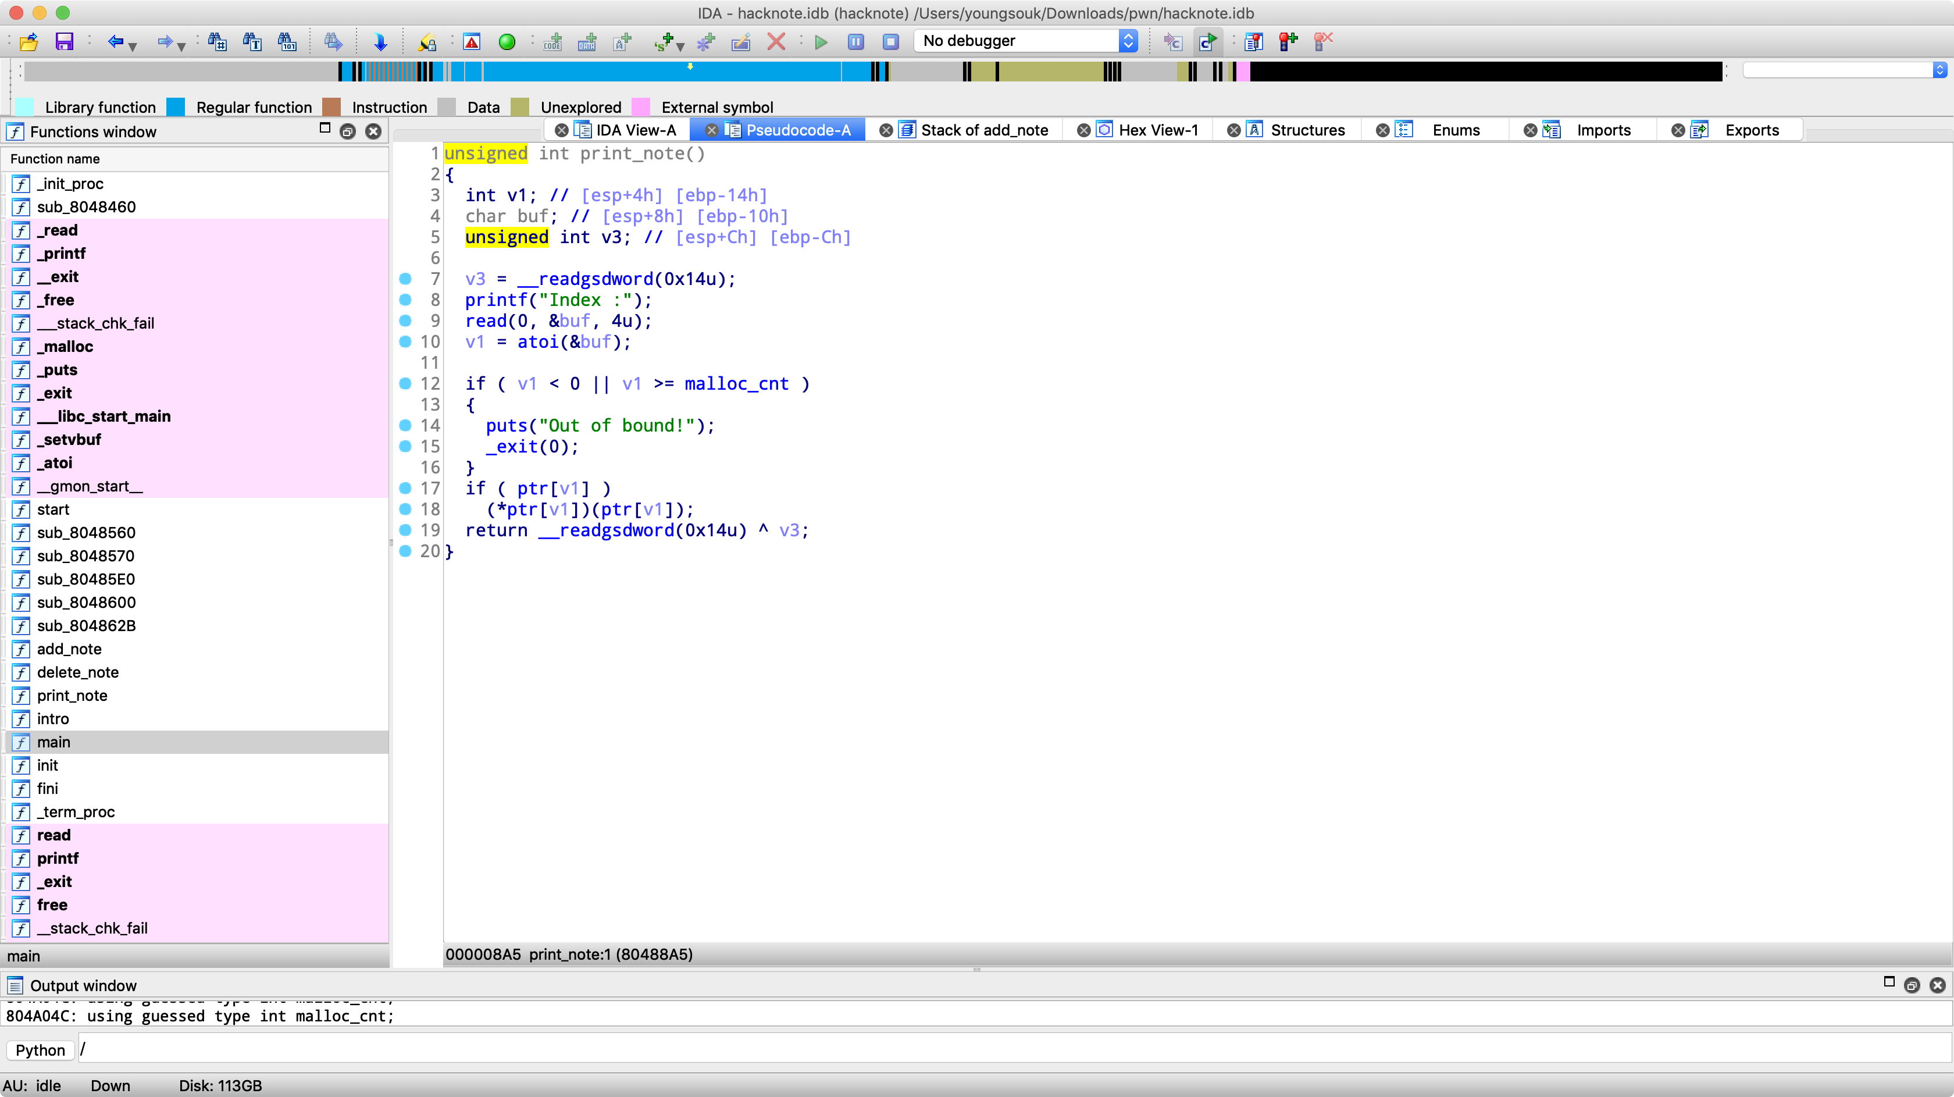Viewport: 1954px width, 1097px height.
Task: Close the IDA View-A tab
Action: click(x=561, y=130)
